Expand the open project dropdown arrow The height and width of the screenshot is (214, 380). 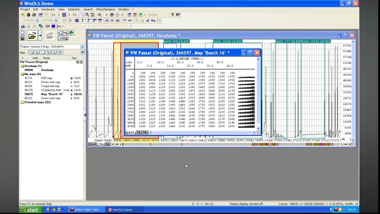coord(40,36)
